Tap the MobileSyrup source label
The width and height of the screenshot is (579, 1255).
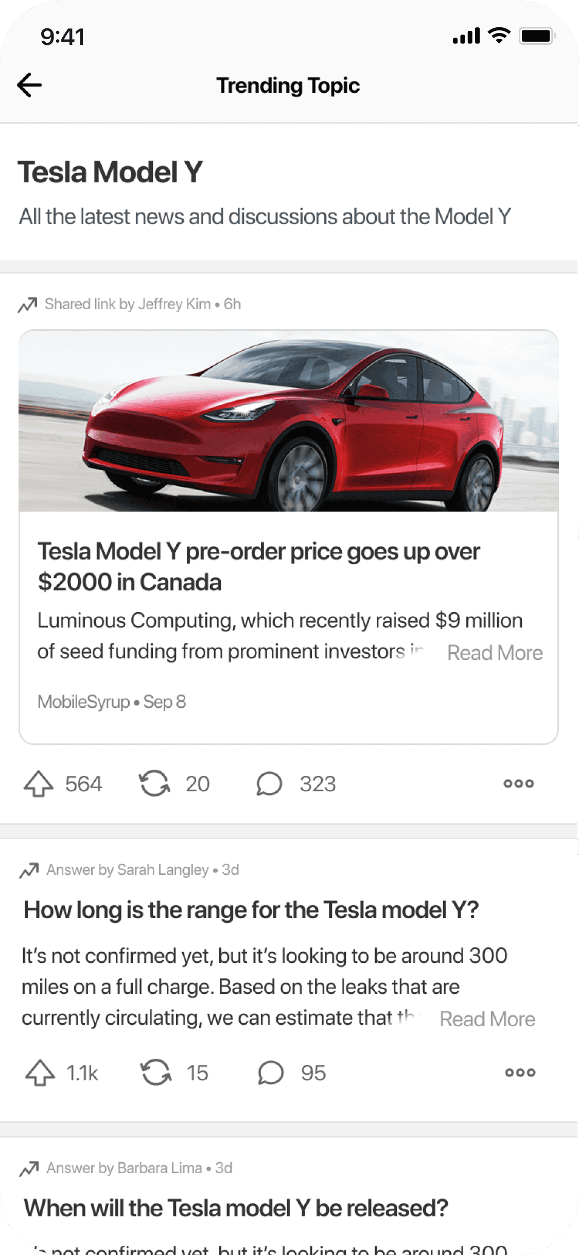[83, 702]
